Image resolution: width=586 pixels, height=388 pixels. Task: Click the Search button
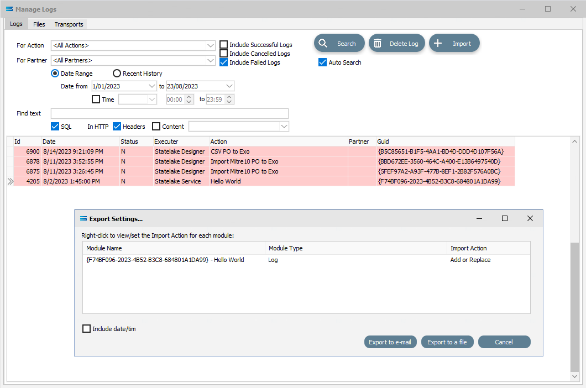(x=339, y=43)
